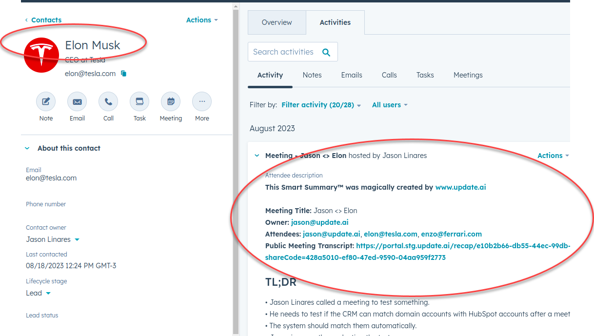
Task: Click the Email field value elon@tesla.com
Action: (x=51, y=178)
